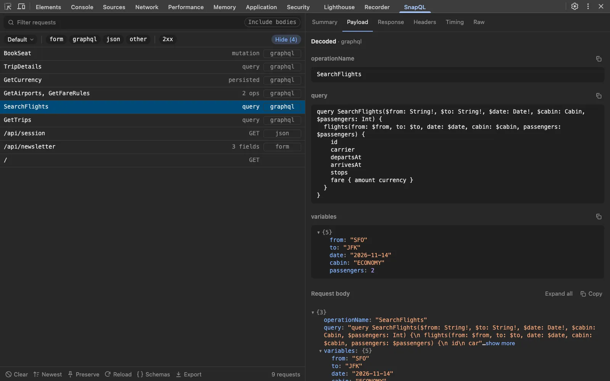Image resolution: width=610 pixels, height=381 pixels.
Task: Copy the request body
Action: [x=591, y=294]
